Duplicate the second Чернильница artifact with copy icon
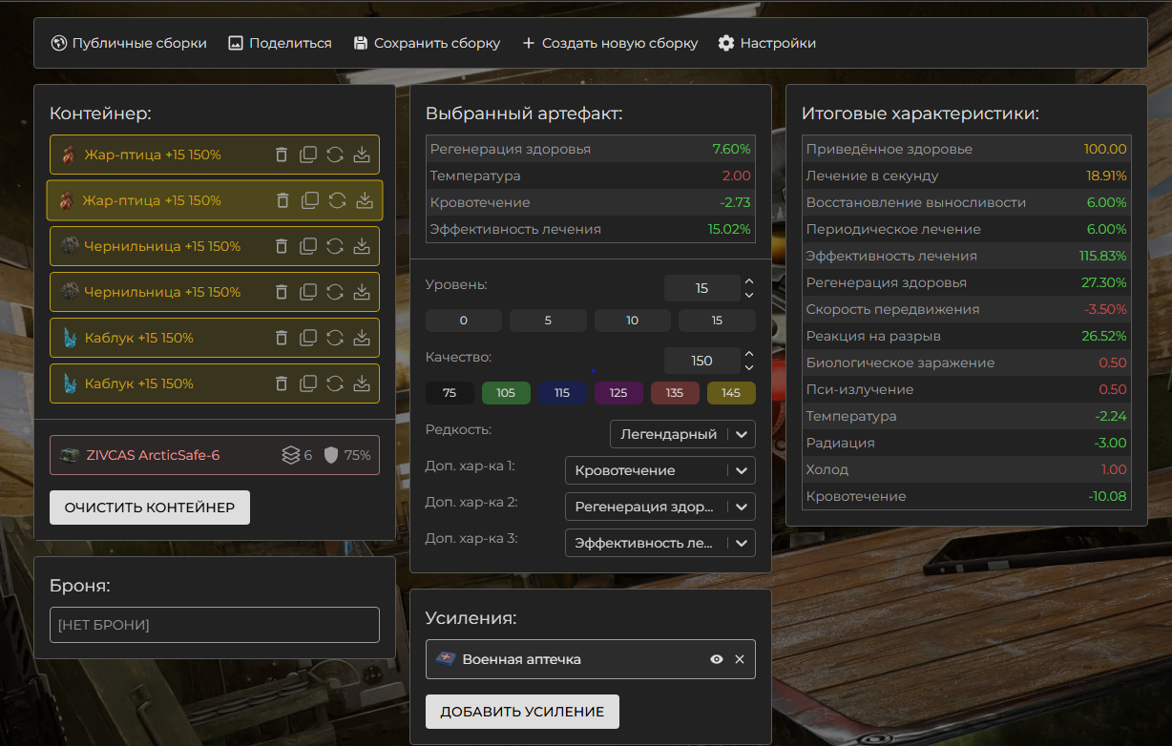Screen dimensions: 1172x746 [x=308, y=292]
